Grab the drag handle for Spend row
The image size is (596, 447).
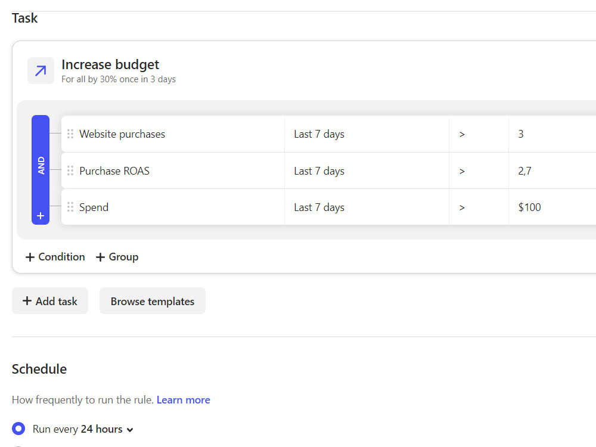pyautogui.click(x=70, y=207)
